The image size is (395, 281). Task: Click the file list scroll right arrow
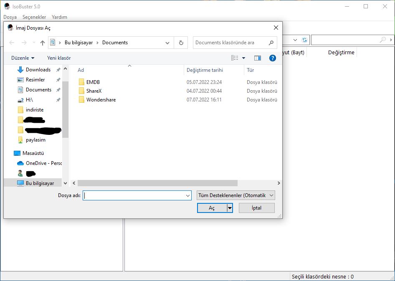point(279,183)
